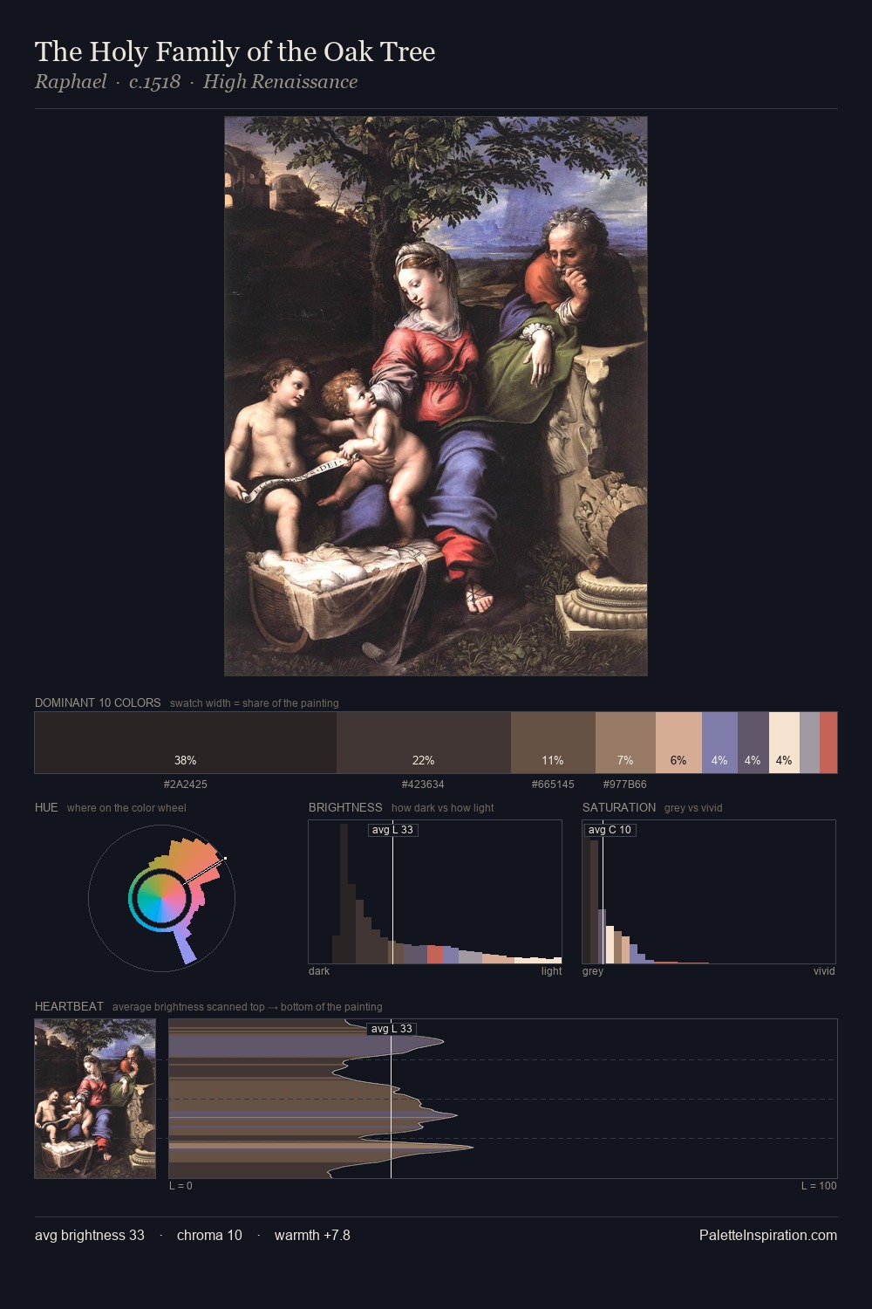Click the hue color wheel center
The width and height of the screenshot is (872, 1309).
pyautogui.click(x=161, y=898)
